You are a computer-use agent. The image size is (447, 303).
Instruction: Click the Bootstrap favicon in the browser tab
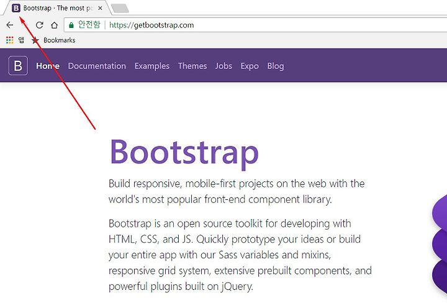coord(16,8)
